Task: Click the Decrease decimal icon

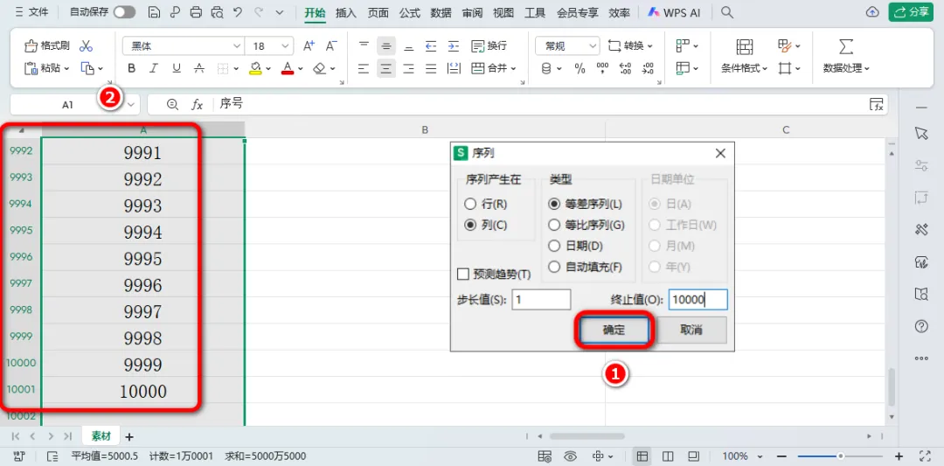Action: tap(648, 69)
